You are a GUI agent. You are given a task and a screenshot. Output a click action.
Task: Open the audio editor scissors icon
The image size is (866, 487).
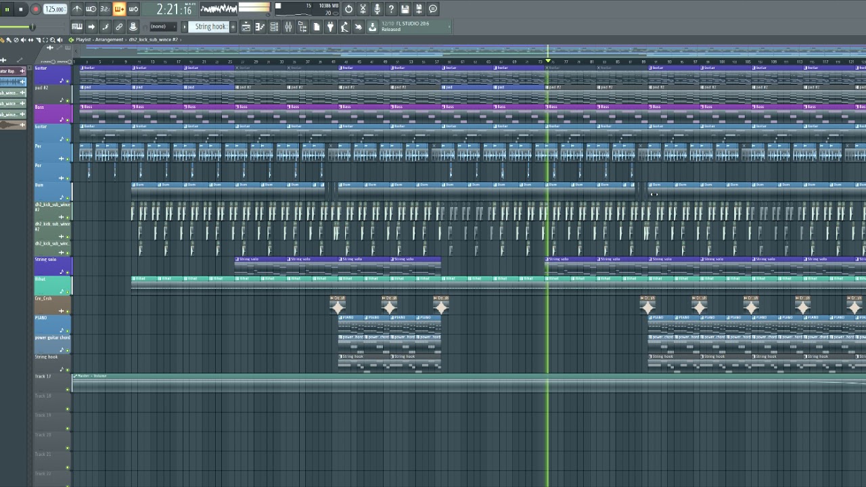363,9
